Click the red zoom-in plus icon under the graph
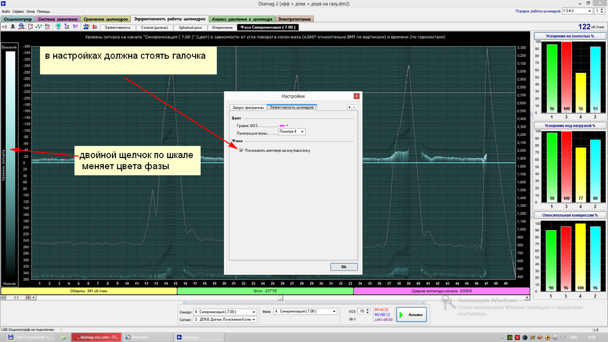608x342 pixels. (29, 298)
